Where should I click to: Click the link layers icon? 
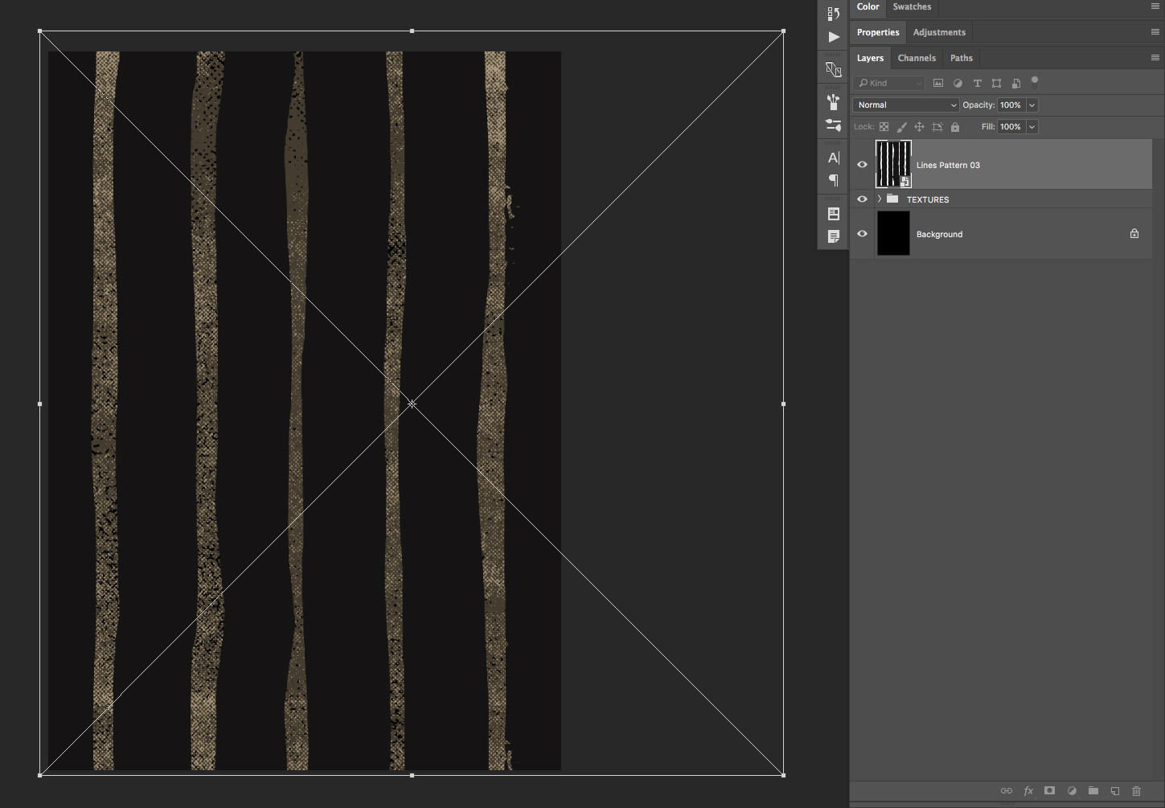click(x=1007, y=791)
